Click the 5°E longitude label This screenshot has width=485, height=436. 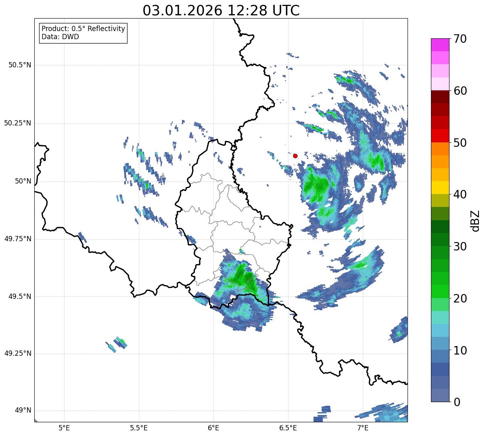pos(64,428)
